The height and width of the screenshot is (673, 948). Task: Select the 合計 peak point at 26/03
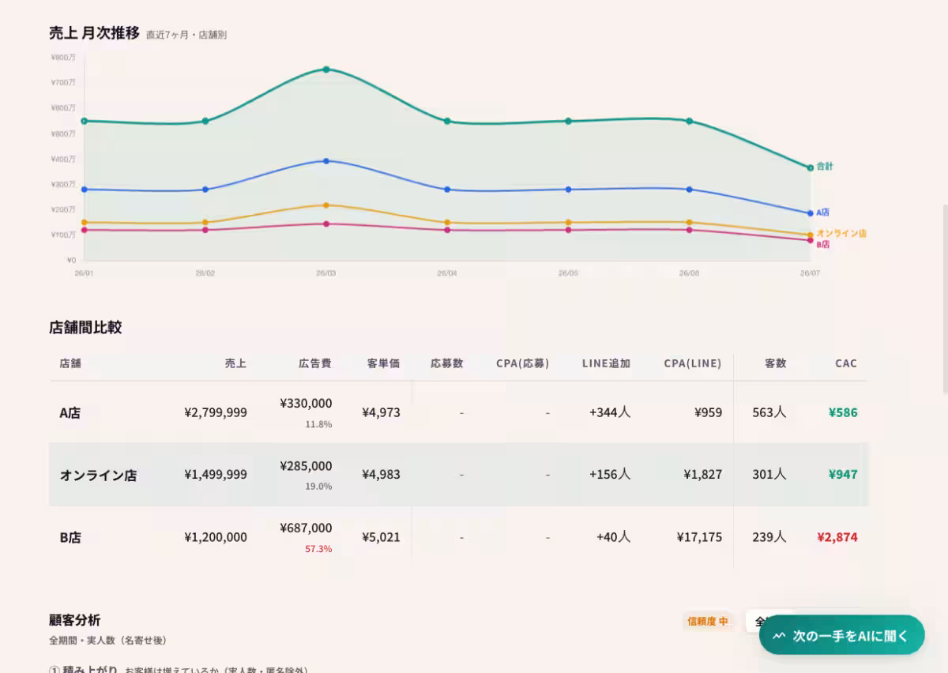(x=325, y=70)
